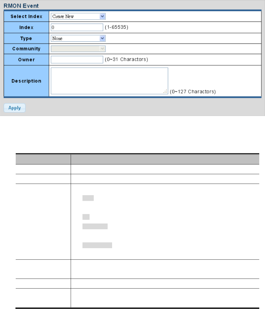Viewport: 265px width, 309px height.
Task: Open the Select Index dropdown showing Create New
Action: [78, 16]
